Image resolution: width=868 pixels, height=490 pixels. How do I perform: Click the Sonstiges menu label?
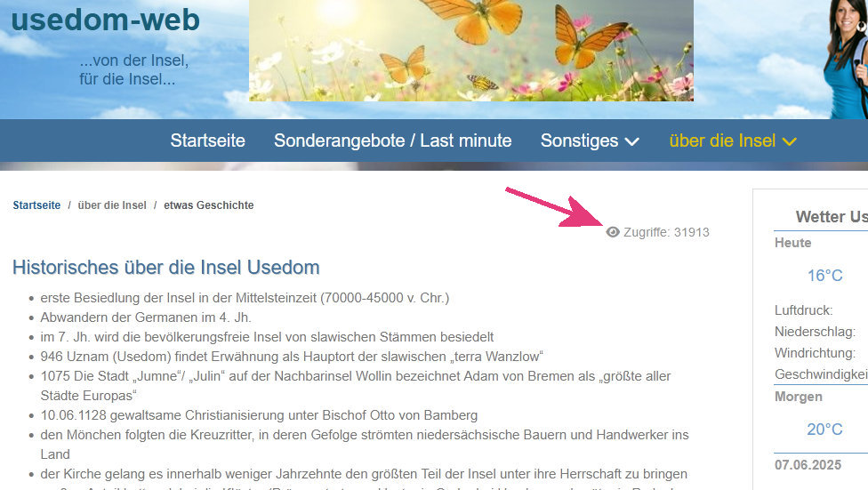click(579, 141)
